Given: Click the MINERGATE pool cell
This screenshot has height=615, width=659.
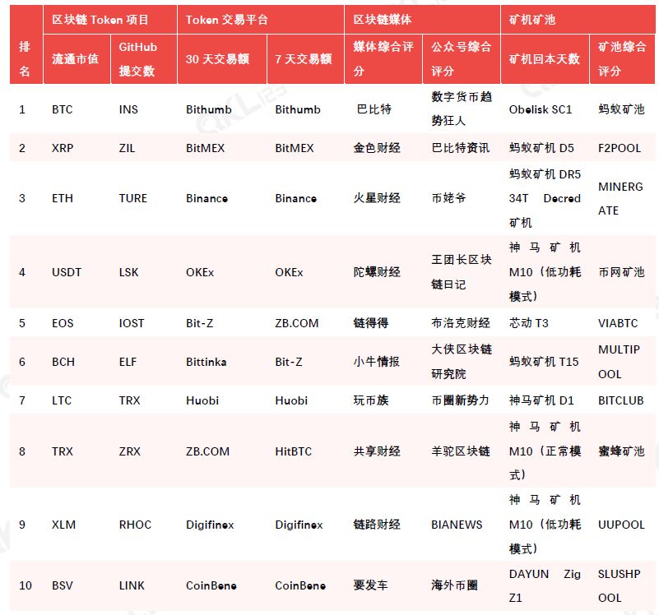Looking at the screenshot, I should point(620,198).
